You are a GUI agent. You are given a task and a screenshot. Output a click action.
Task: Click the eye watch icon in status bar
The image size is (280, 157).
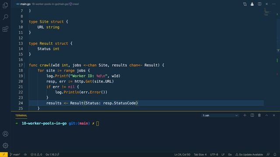point(25,154)
